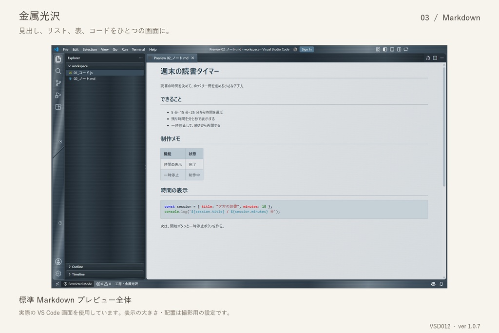This screenshot has width=499, height=333.
Task: Open the Help menu
Action: click(153, 49)
